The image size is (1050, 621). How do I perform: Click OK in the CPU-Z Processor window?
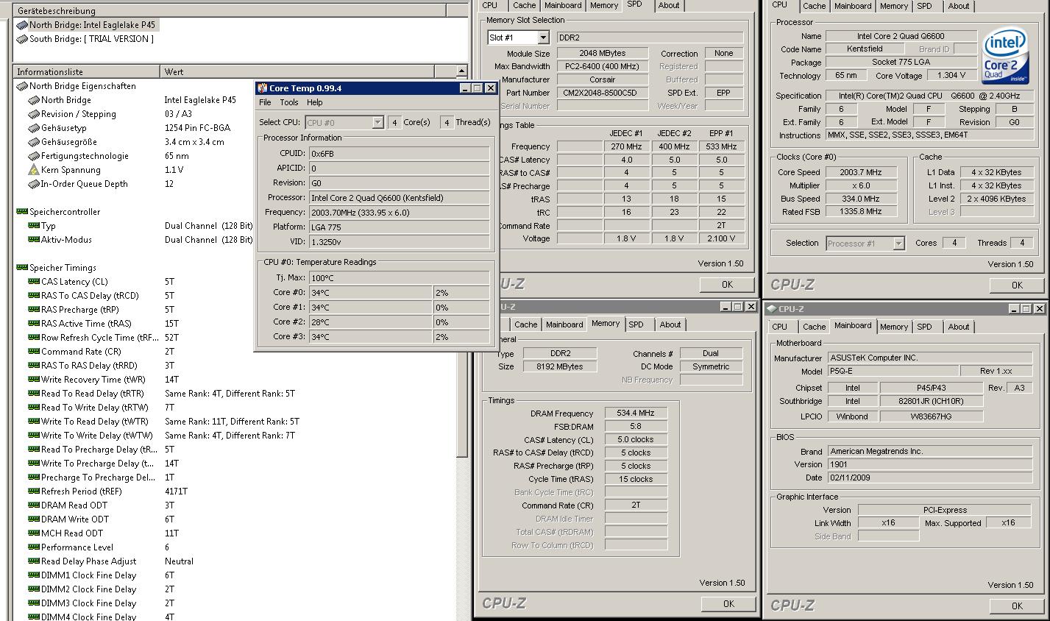(1017, 285)
